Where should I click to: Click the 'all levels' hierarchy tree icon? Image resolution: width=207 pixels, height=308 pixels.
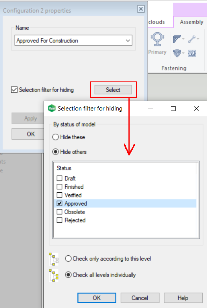pos(54,275)
